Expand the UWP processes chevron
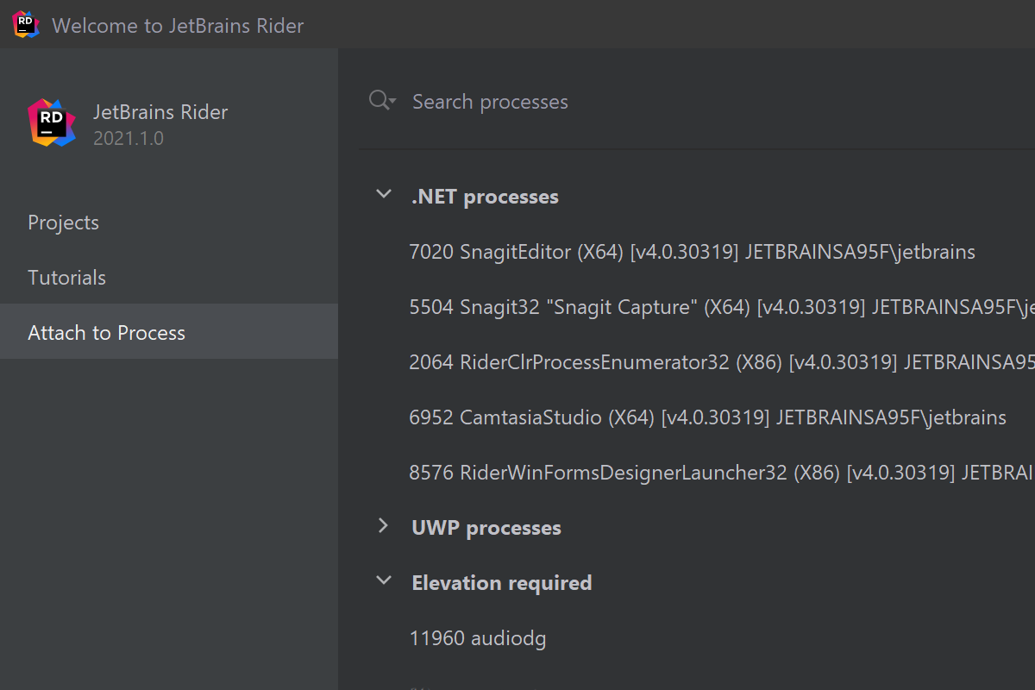Image resolution: width=1035 pixels, height=690 pixels. pos(384,526)
